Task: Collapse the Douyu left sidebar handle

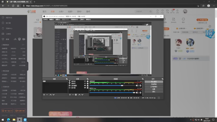Action: click(28, 66)
